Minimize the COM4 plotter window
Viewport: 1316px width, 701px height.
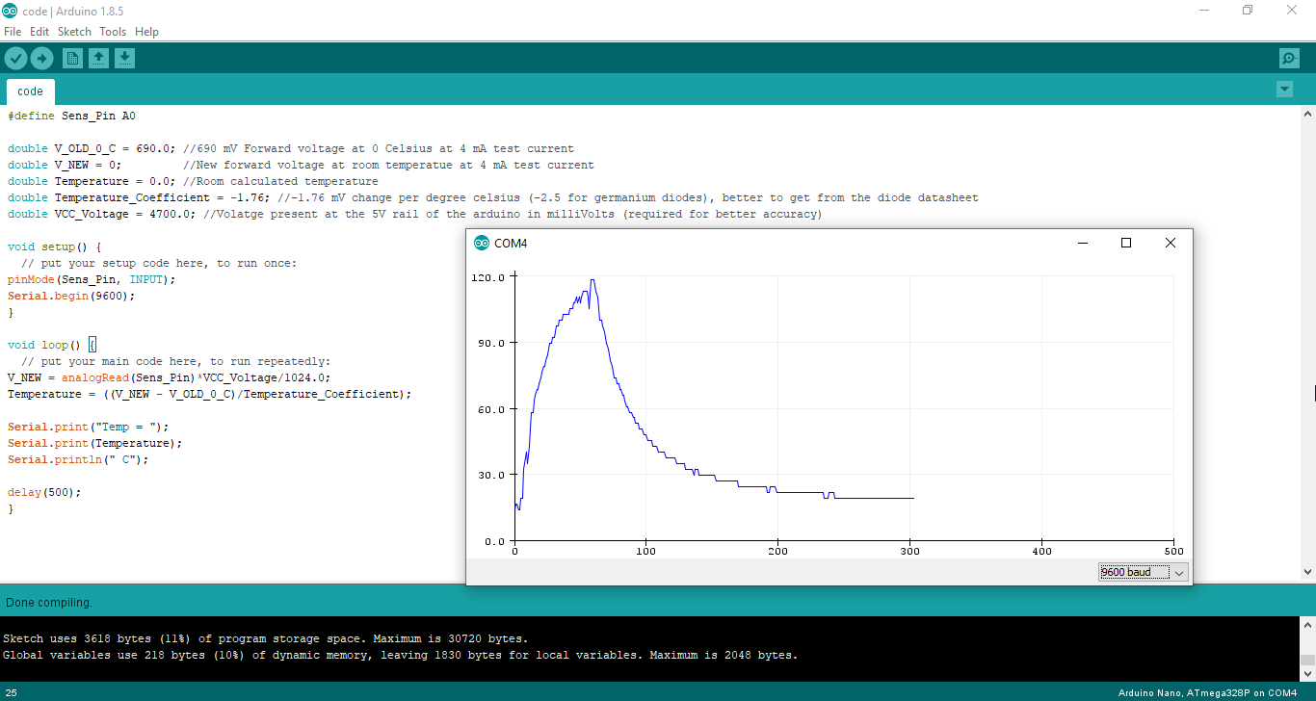[x=1081, y=243]
